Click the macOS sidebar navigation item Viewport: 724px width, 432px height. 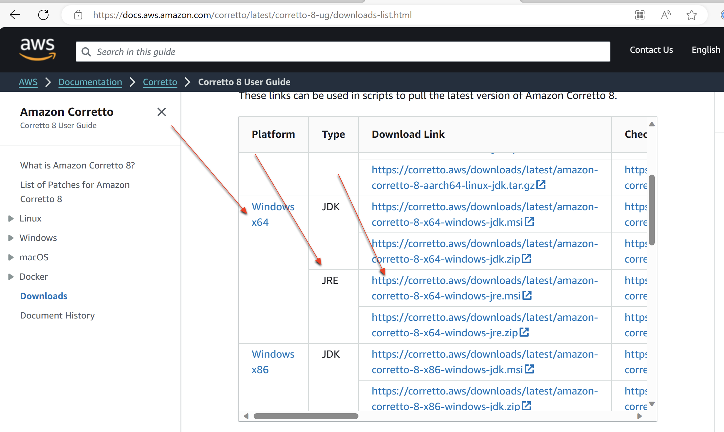pyautogui.click(x=34, y=257)
